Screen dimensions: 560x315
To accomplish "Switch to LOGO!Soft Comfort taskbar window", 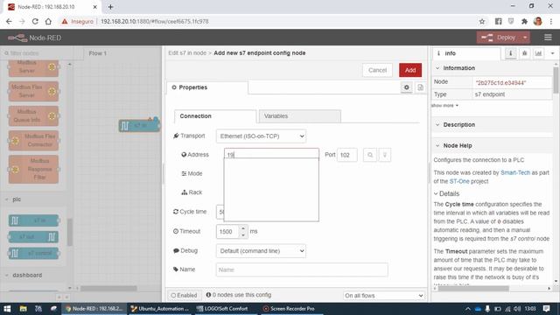I will click(x=222, y=309).
